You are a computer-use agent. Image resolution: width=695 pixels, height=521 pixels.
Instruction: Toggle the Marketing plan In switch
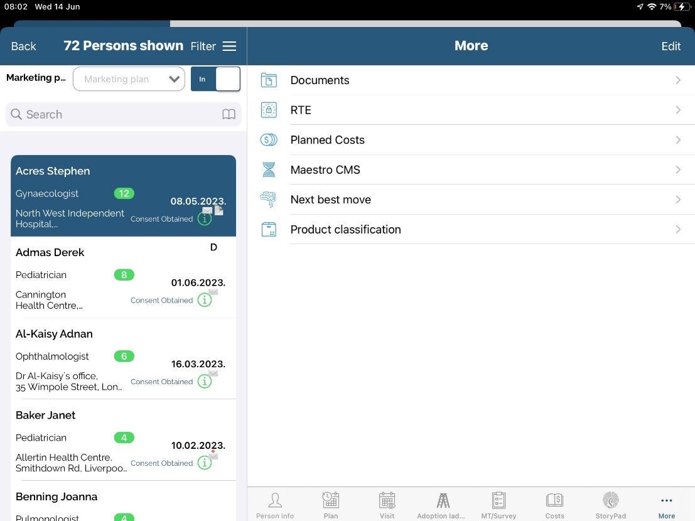(x=215, y=79)
